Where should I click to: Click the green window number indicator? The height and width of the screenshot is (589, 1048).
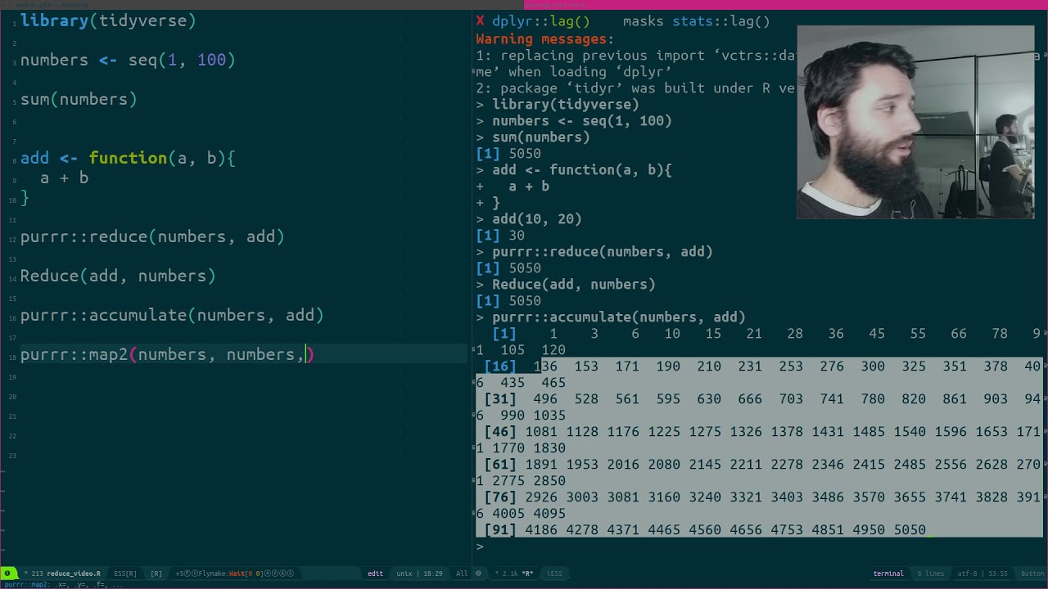(x=8, y=573)
